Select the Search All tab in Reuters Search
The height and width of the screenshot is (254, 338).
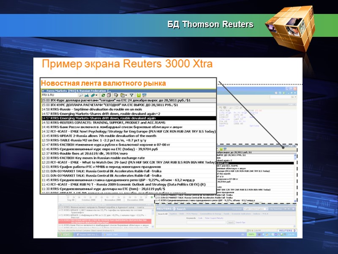(163, 214)
